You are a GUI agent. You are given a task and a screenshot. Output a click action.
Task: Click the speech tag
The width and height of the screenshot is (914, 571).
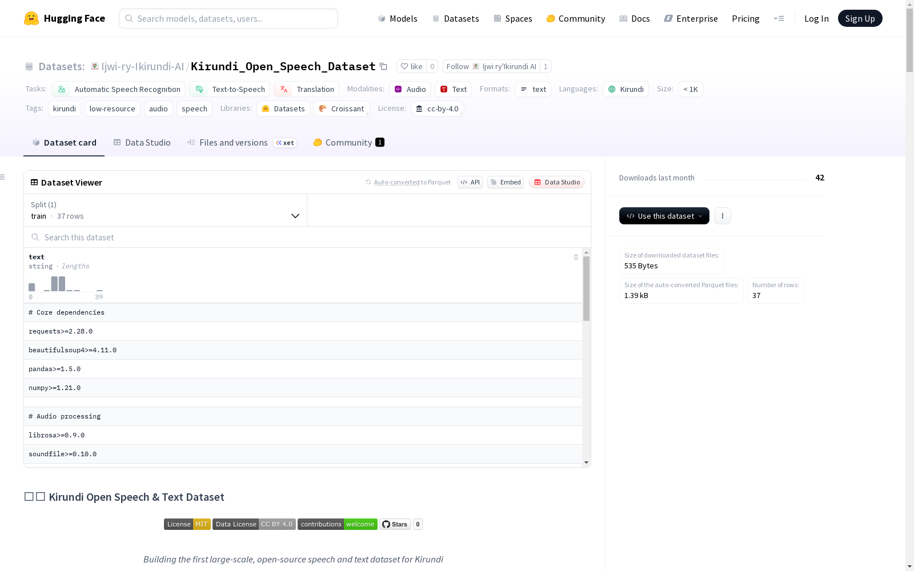coord(194,108)
